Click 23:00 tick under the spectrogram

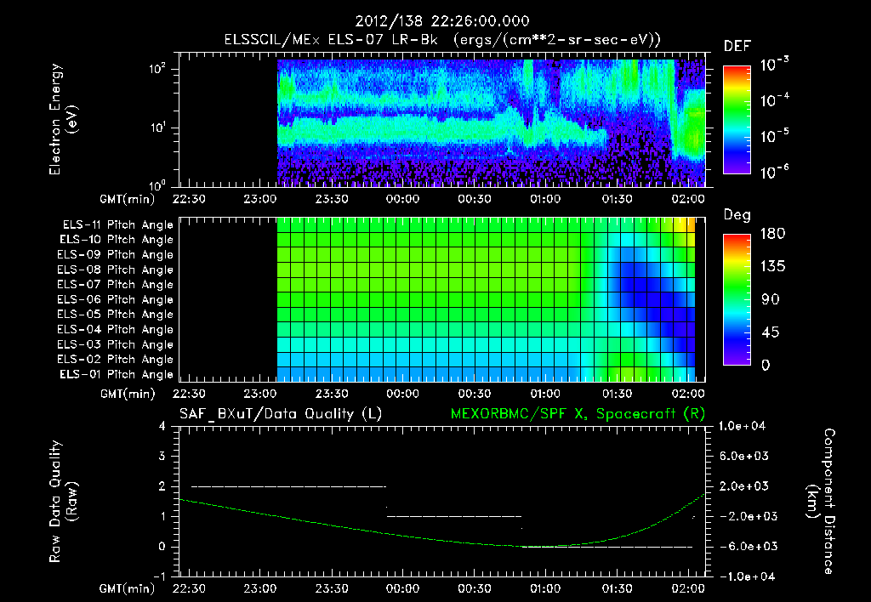[x=260, y=199]
